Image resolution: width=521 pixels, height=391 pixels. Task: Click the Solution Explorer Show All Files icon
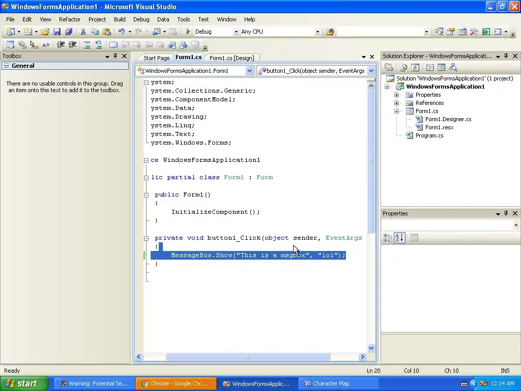(403, 68)
